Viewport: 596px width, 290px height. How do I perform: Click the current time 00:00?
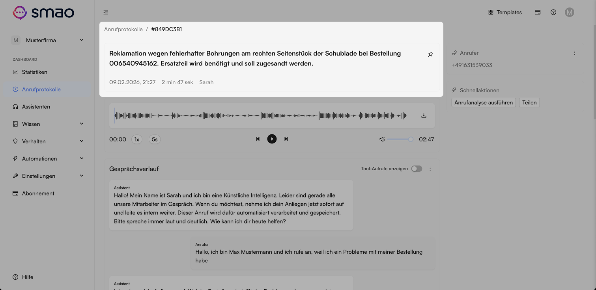click(x=118, y=139)
